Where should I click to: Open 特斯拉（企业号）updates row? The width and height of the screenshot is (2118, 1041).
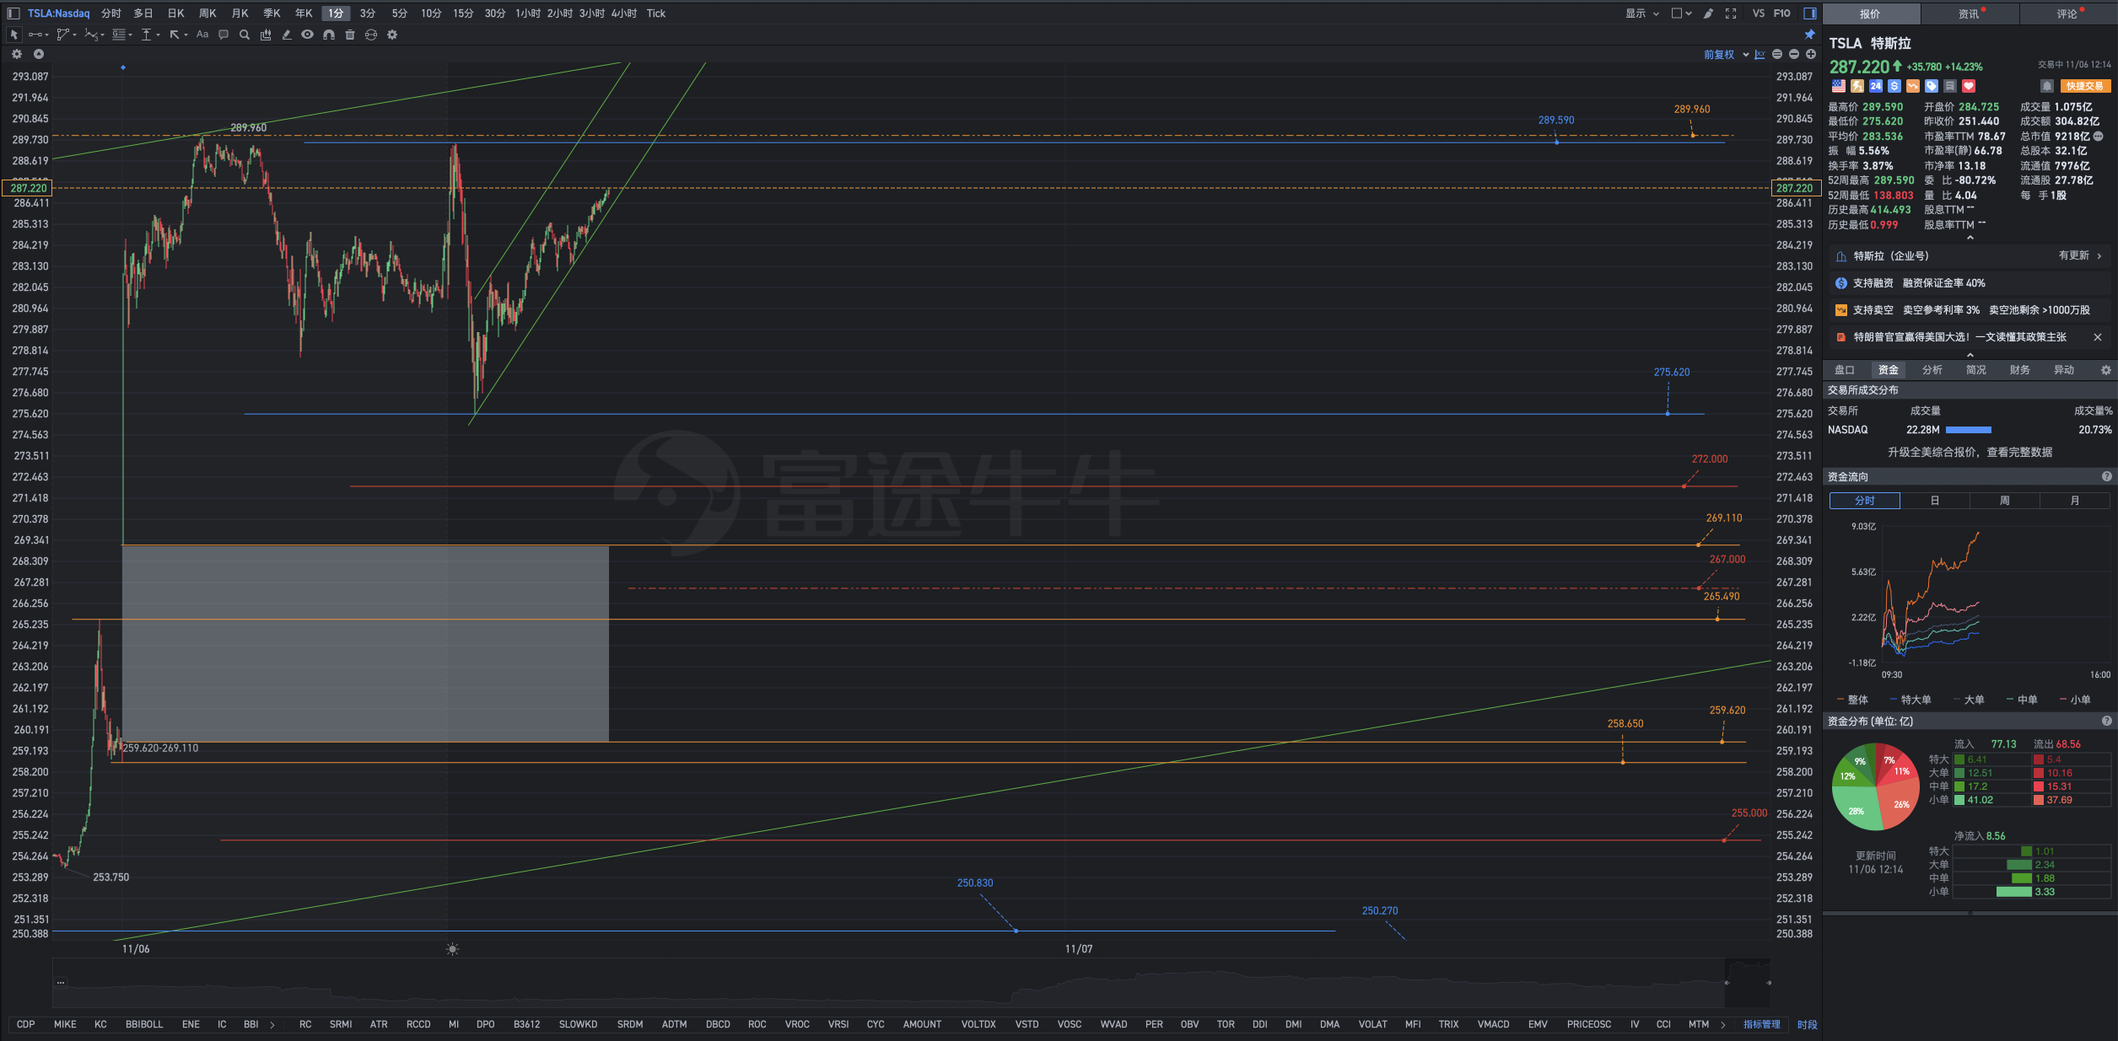1970,256
